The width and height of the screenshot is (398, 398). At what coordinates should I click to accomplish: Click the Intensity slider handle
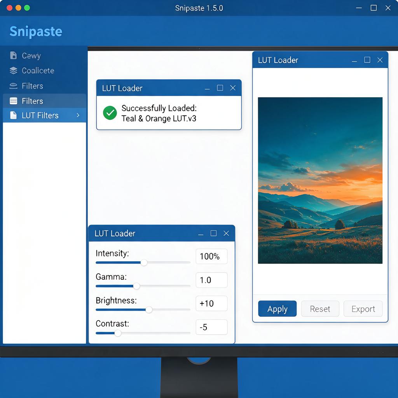pyautogui.click(x=144, y=262)
